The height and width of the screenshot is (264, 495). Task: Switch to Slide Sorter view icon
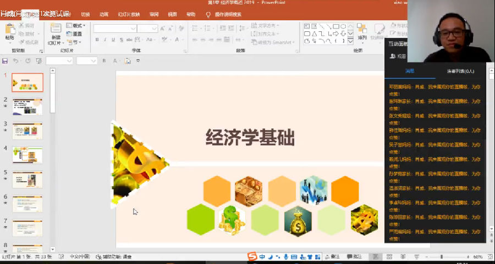(x=389, y=257)
